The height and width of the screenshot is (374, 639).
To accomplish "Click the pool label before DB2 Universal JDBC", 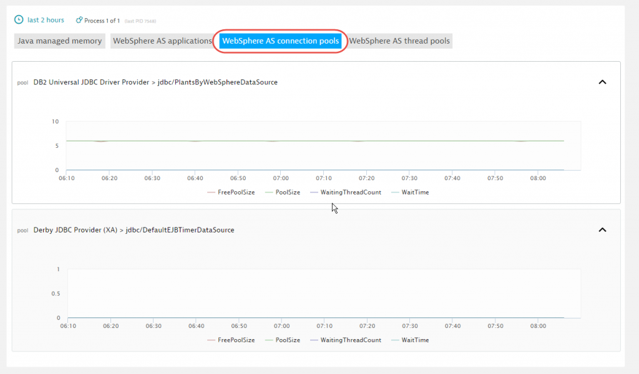I will 22,83.
